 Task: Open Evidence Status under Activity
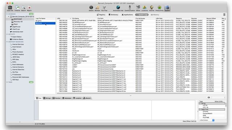click(x=17, y=39)
